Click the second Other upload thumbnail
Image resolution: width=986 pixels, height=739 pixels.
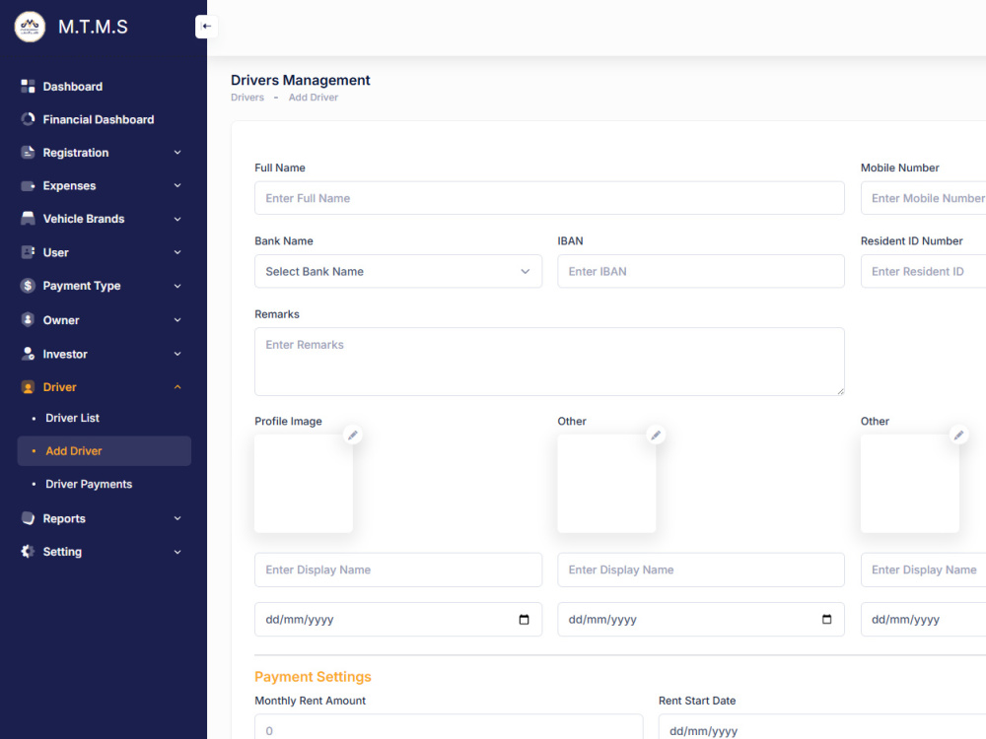coord(910,484)
